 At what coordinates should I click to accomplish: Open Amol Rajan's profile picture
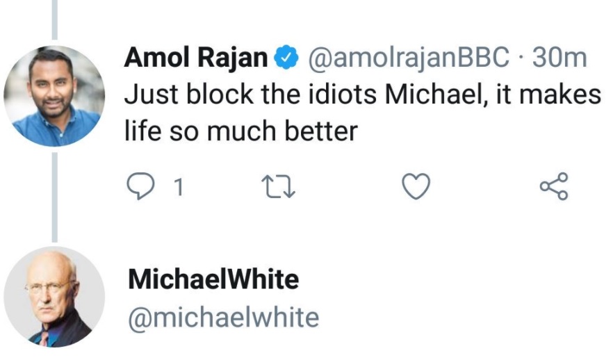coord(54,96)
